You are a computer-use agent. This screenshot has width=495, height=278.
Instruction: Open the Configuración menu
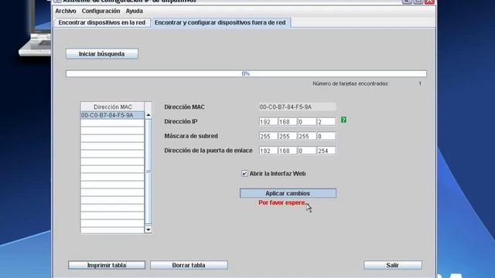(101, 11)
